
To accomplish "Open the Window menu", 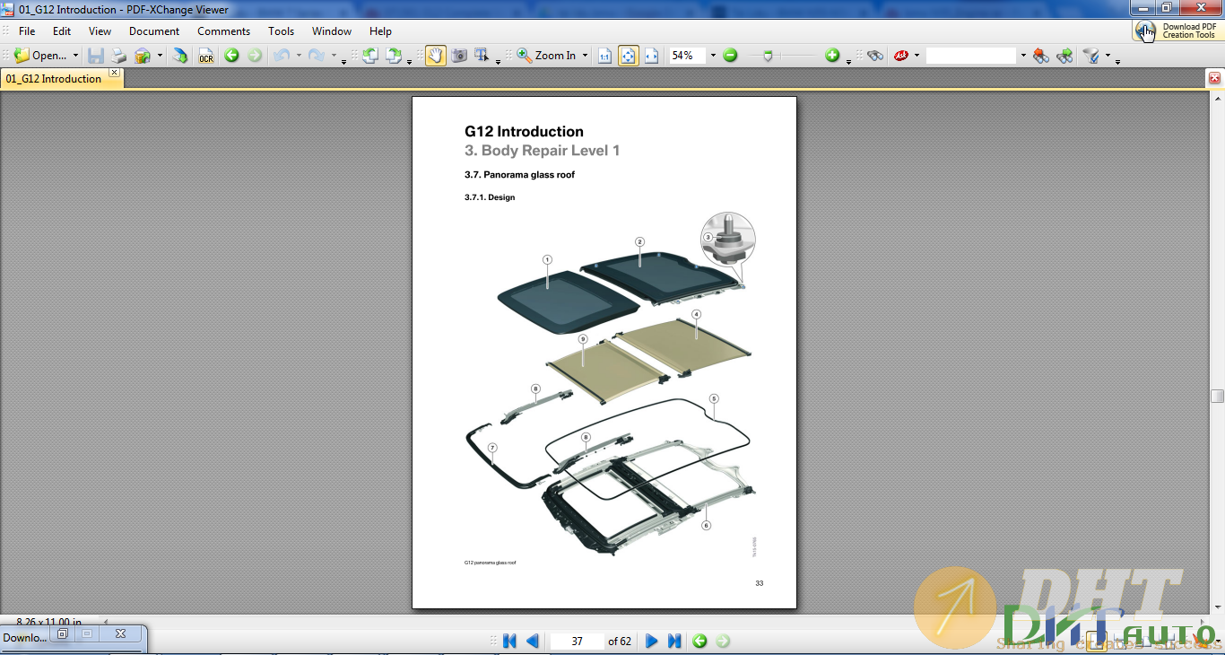I will pyautogui.click(x=332, y=31).
